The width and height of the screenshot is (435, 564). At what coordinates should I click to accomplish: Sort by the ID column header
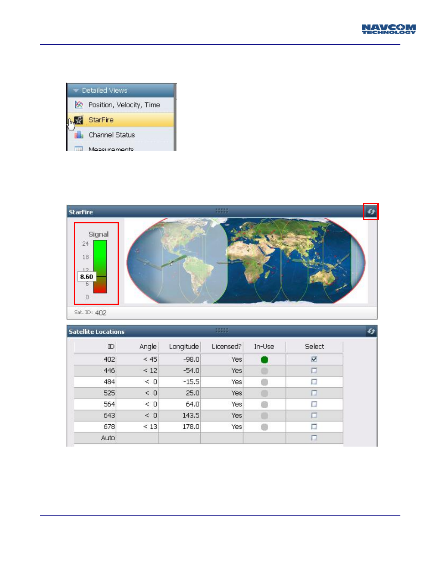(x=95, y=347)
